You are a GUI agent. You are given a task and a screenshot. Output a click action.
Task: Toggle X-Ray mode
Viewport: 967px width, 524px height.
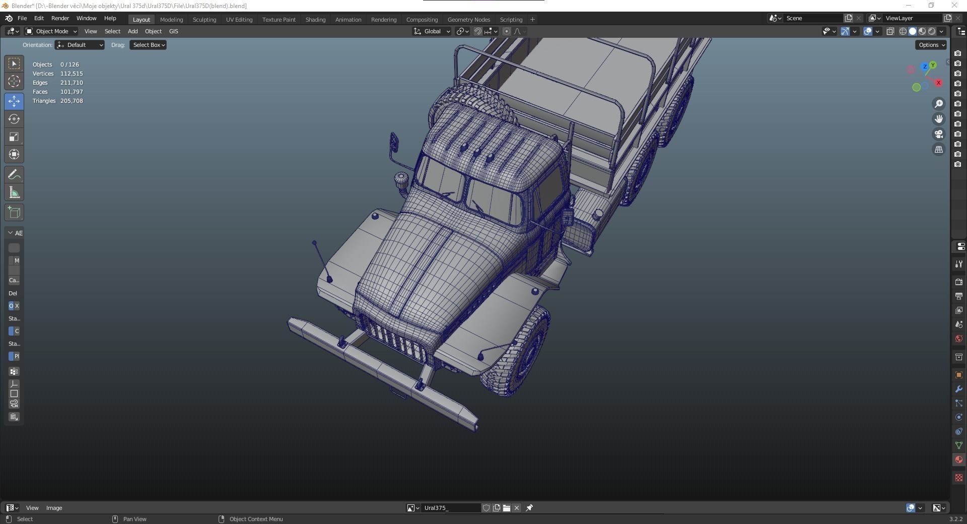point(890,31)
